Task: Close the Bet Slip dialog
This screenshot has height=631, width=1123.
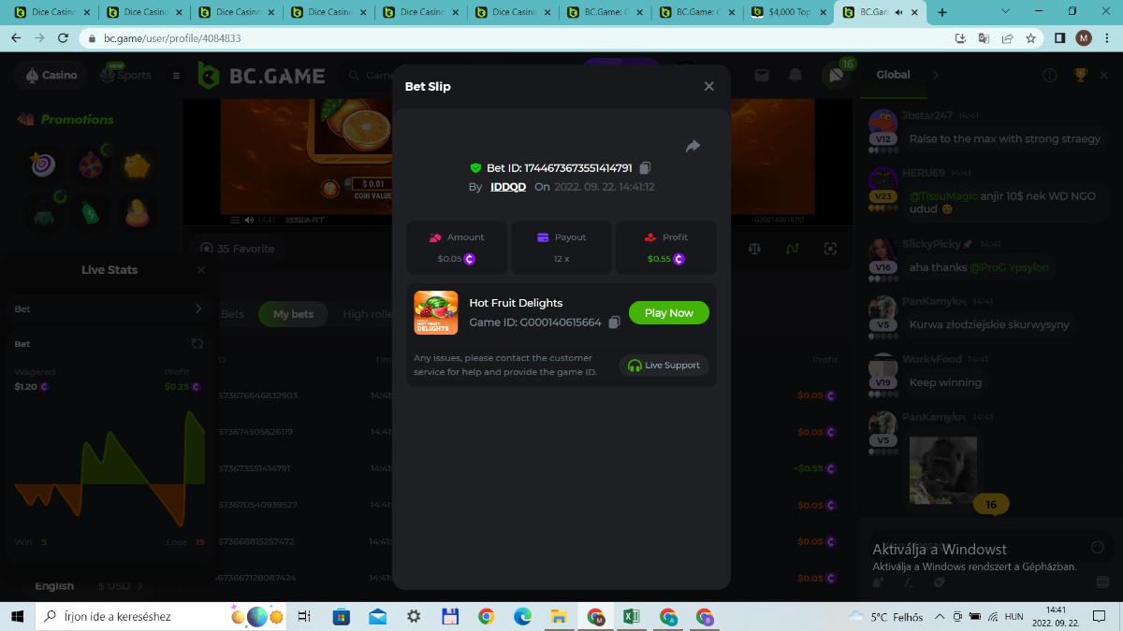Action: 708,86
